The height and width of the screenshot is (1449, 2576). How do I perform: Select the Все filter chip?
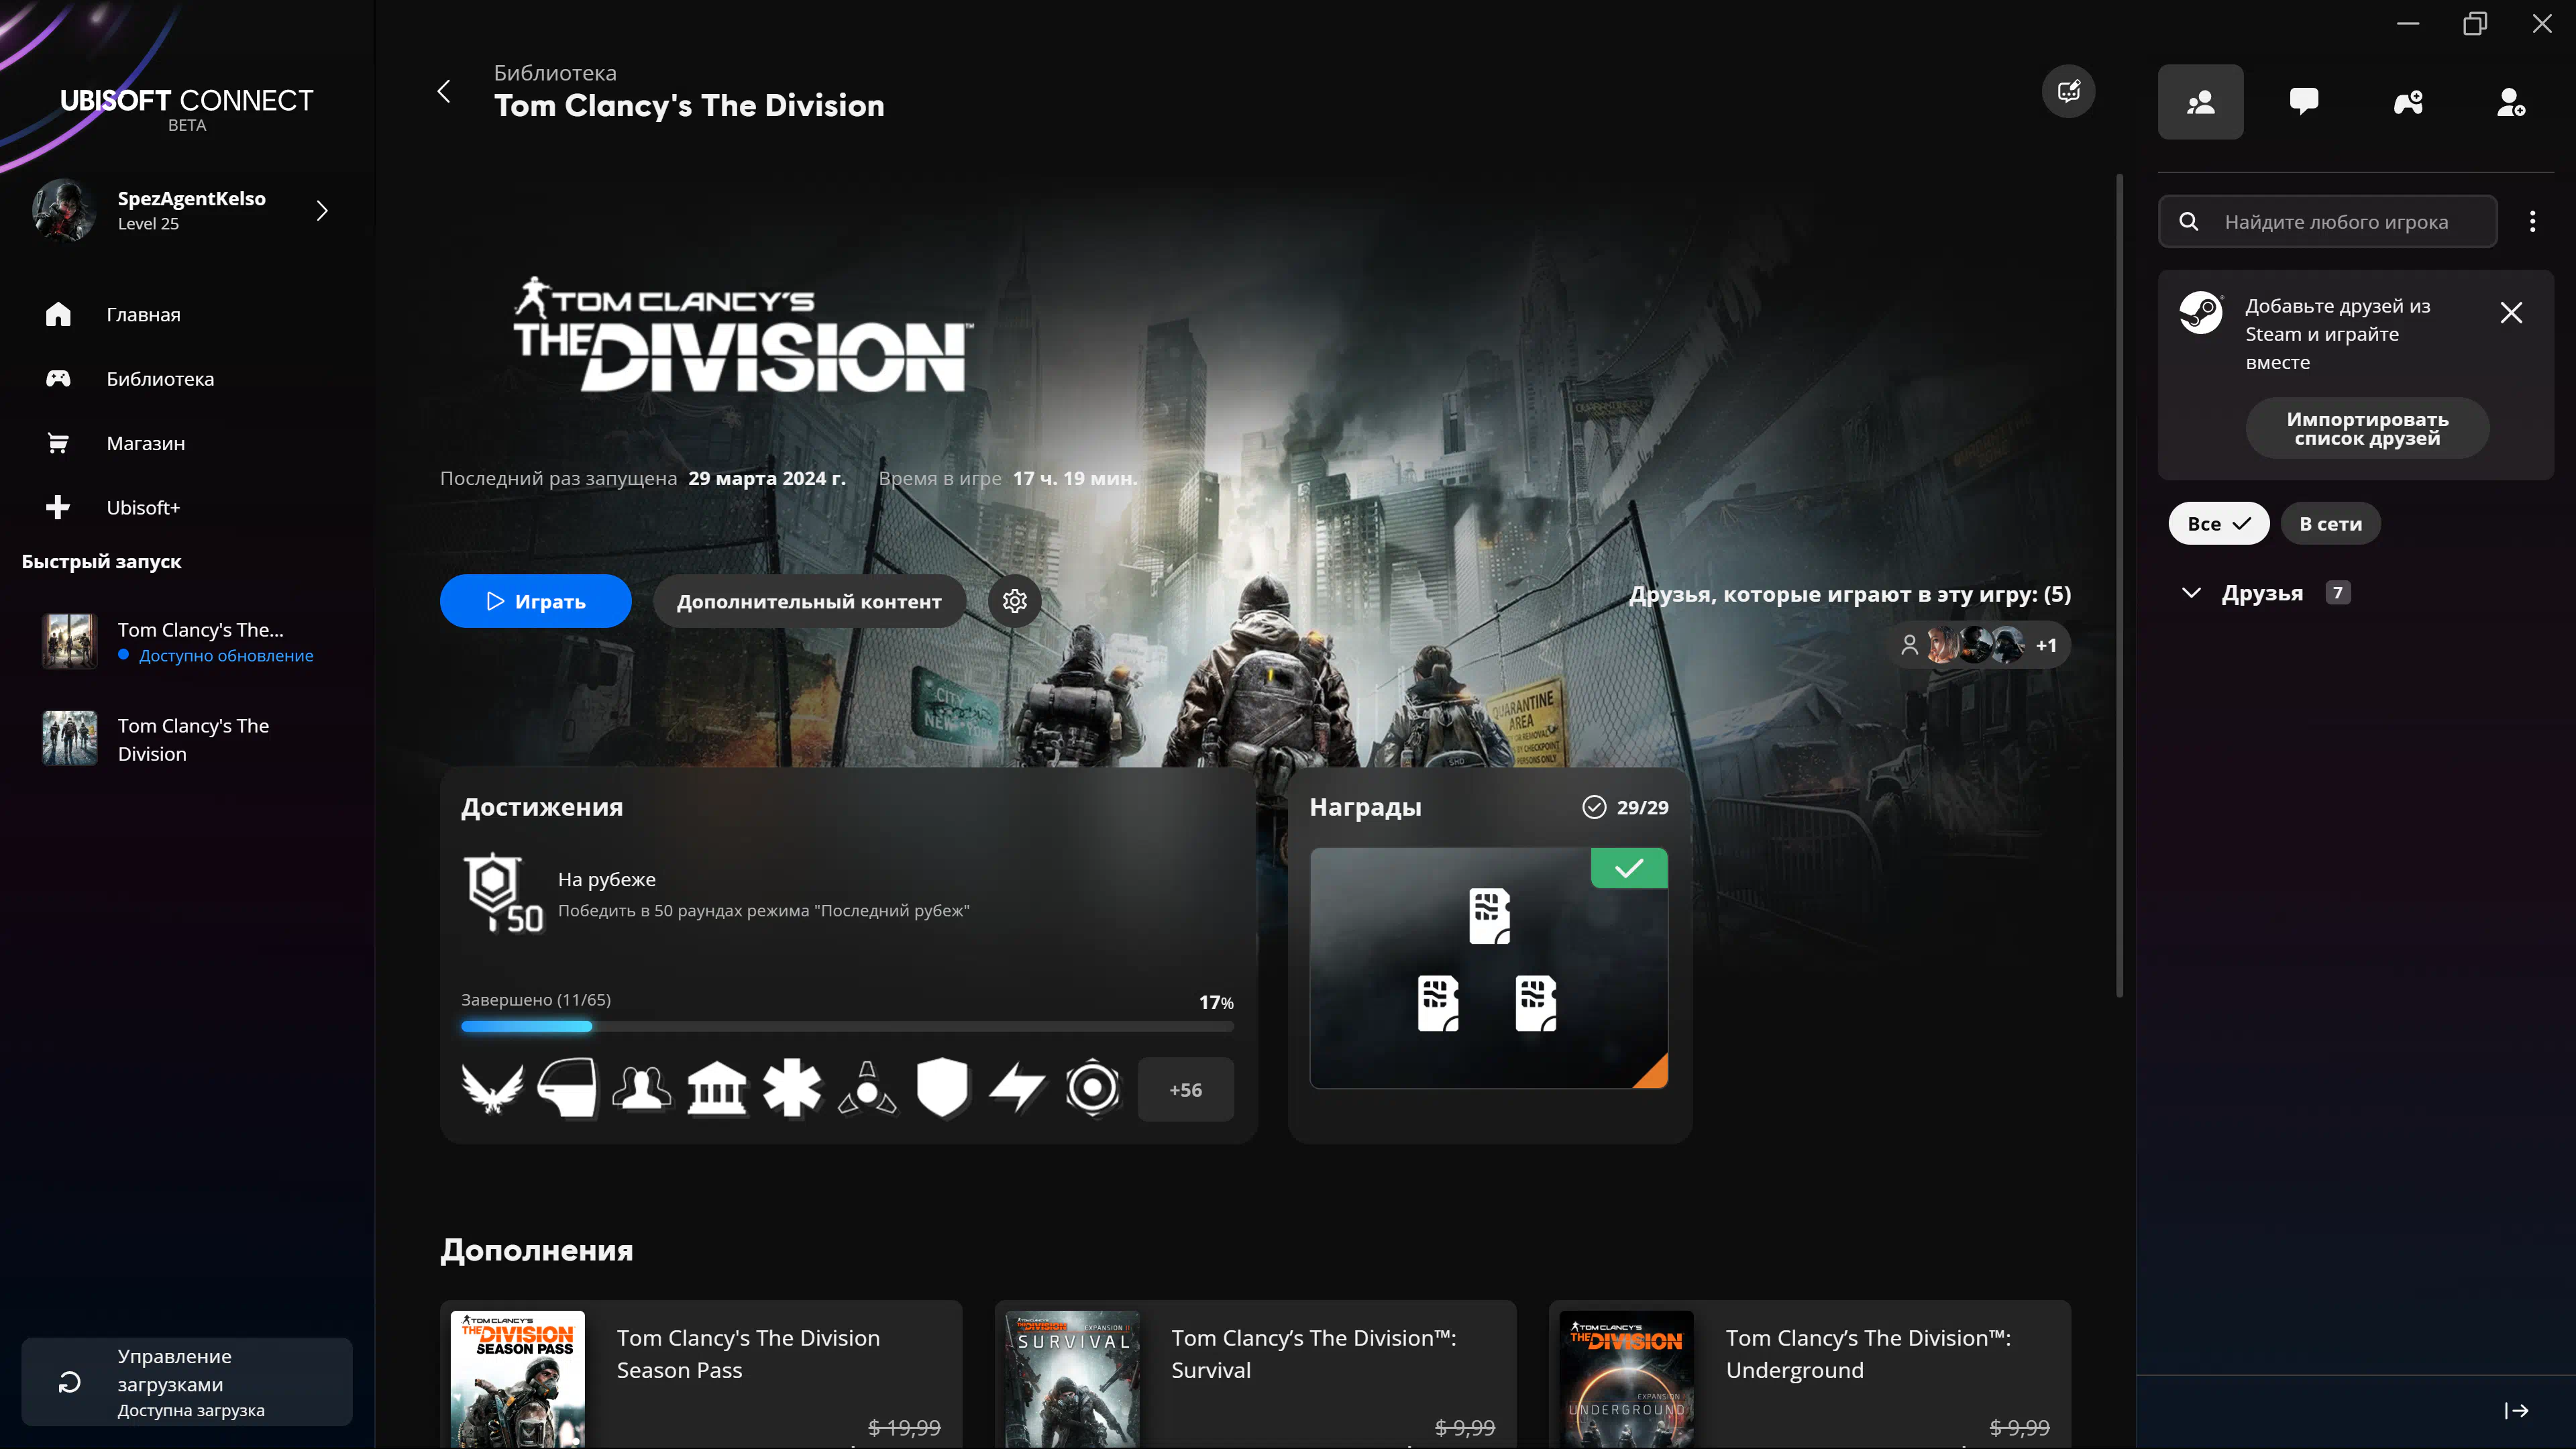click(2218, 523)
